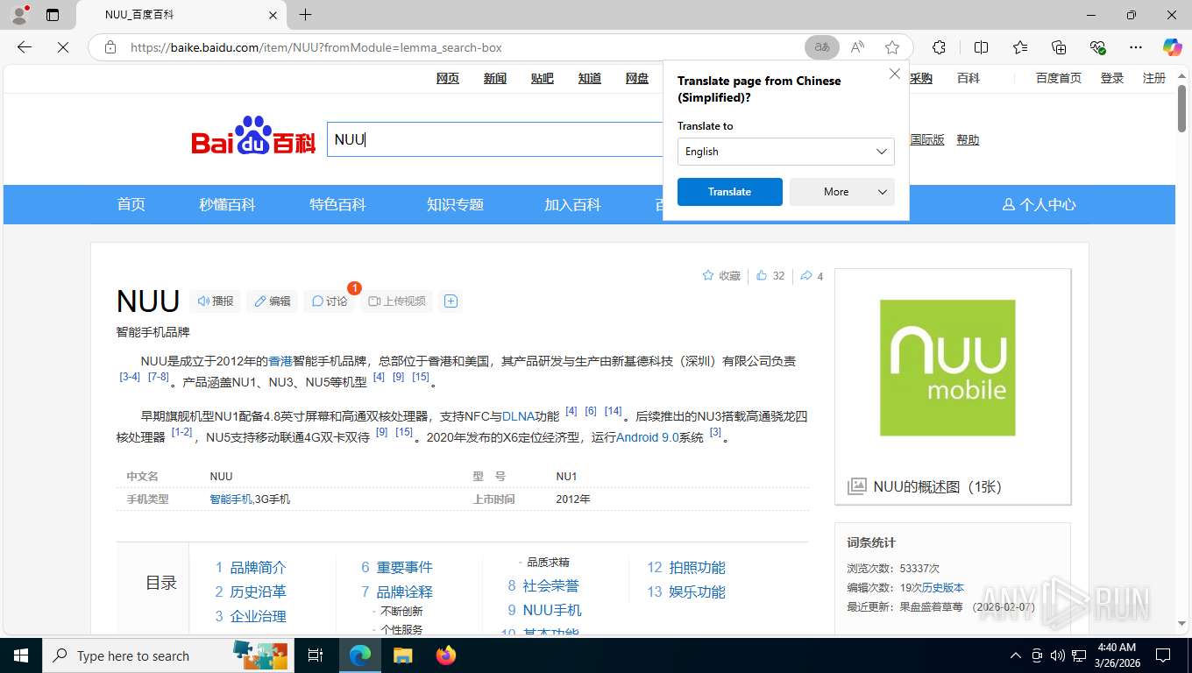Open the Windows Start button
The image size is (1192, 673).
[x=21, y=655]
